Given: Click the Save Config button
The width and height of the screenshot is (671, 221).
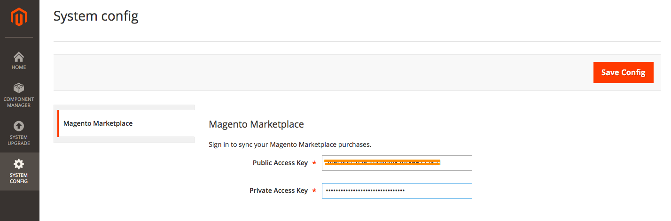Looking at the screenshot, I should click(623, 72).
